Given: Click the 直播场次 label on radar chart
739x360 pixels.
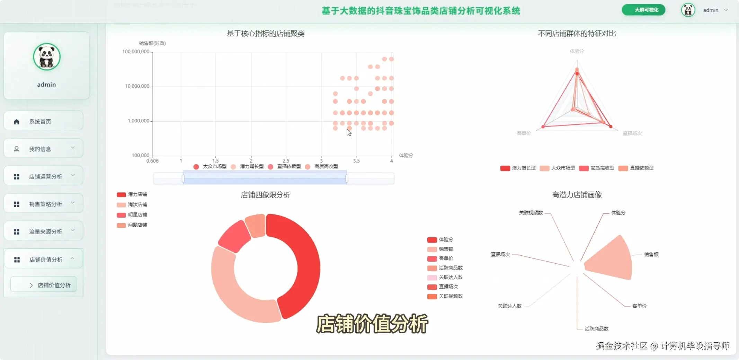Looking at the screenshot, I should coord(632,133).
